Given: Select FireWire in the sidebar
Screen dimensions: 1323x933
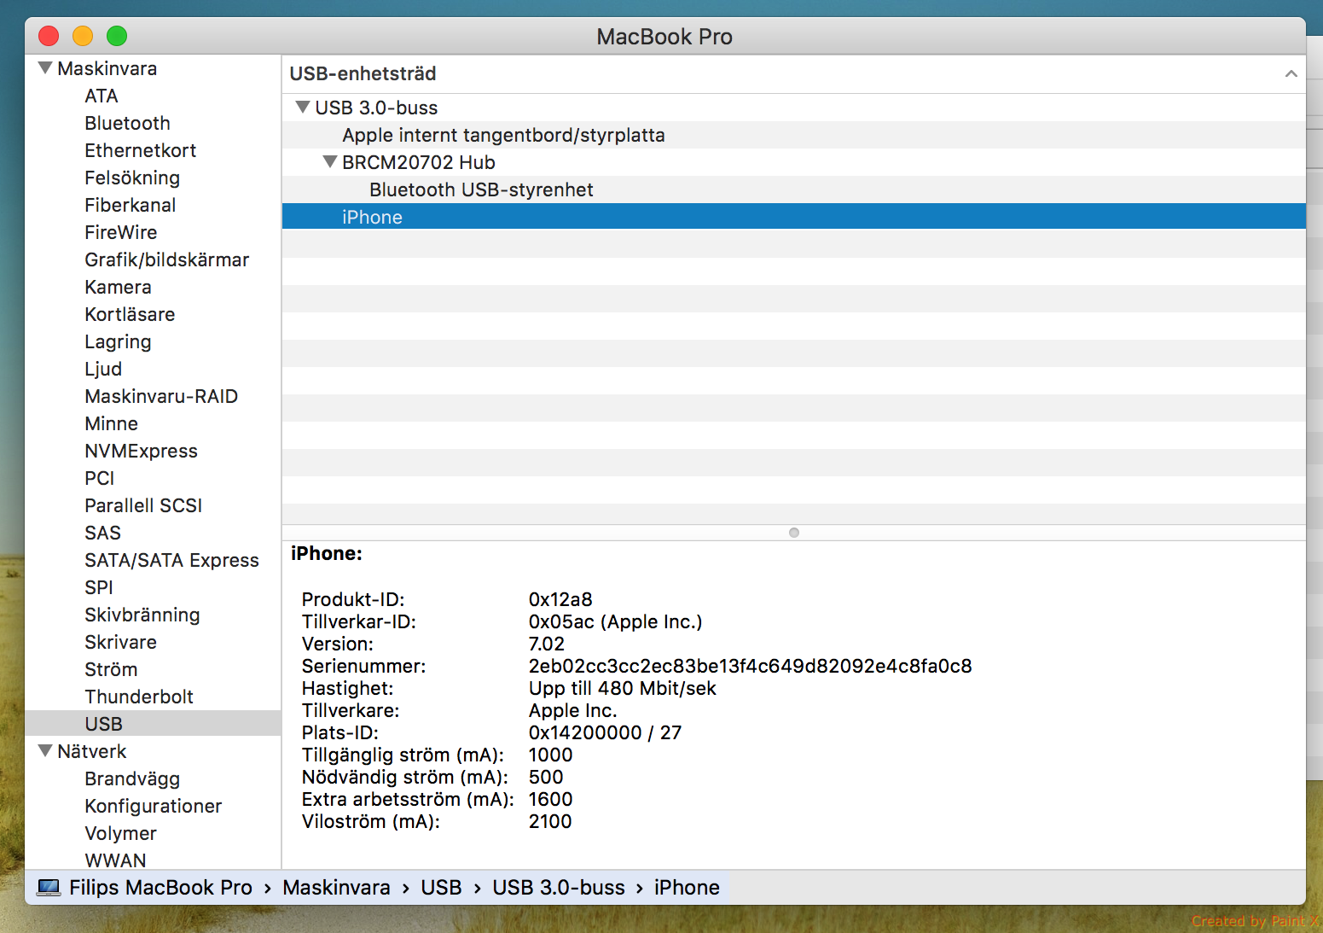Looking at the screenshot, I should (x=120, y=232).
